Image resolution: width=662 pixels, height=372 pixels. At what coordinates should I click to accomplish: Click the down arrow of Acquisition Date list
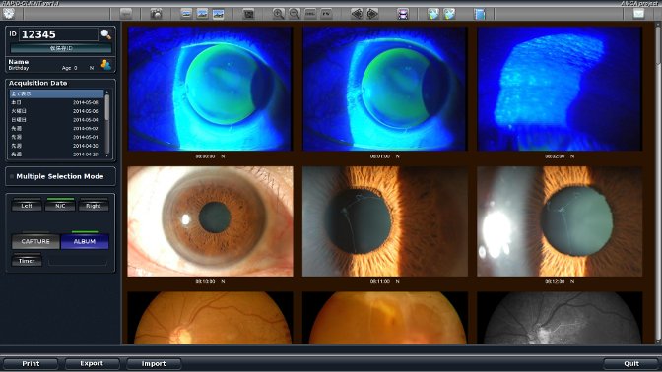(x=106, y=155)
